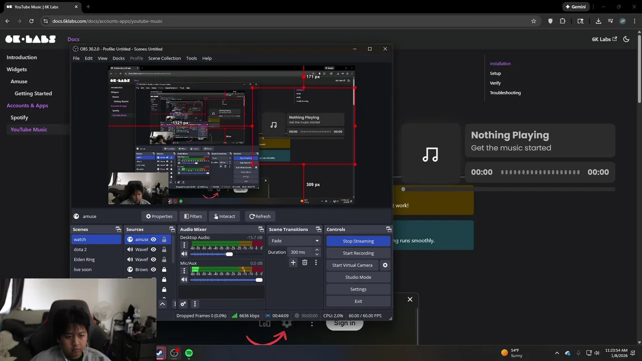Screen dimensions: 642x361
Task: Open Spotify from the taskbar
Action: point(189,353)
